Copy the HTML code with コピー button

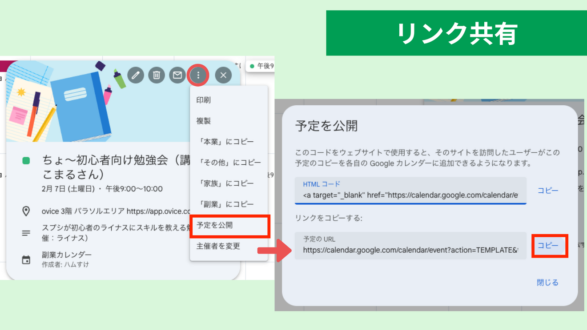click(548, 191)
